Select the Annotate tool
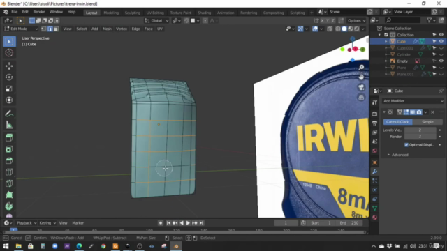The image size is (447, 251). click(x=9, y=114)
